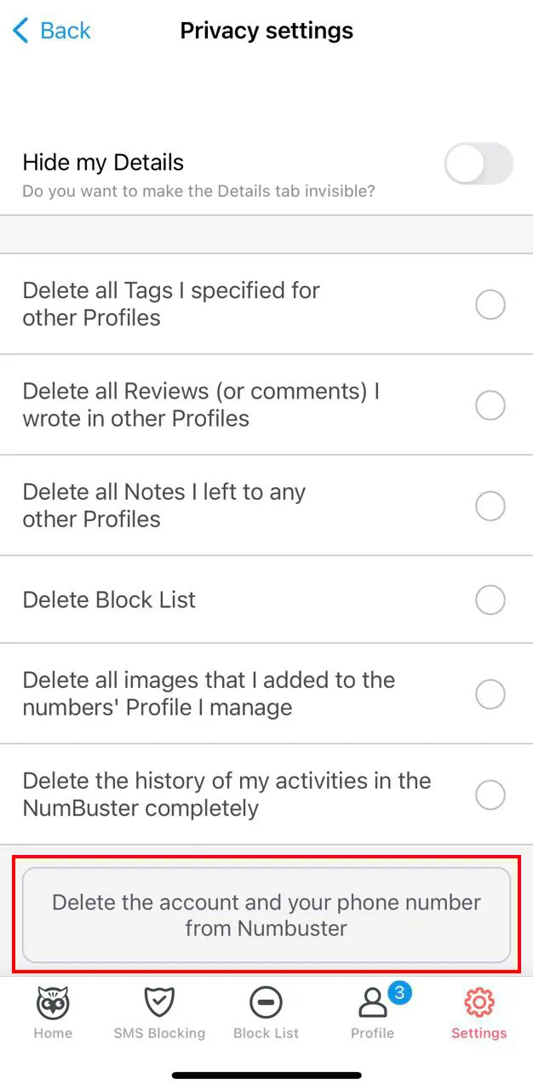Toggle the Hide my Details switch
This screenshot has height=1090, width=533.
pos(479,164)
